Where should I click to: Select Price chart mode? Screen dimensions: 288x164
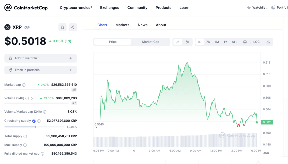tap(113, 42)
